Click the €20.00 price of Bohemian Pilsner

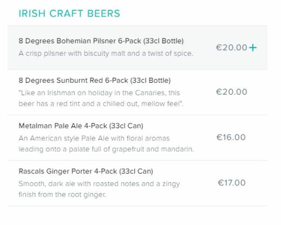[x=232, y=48]
